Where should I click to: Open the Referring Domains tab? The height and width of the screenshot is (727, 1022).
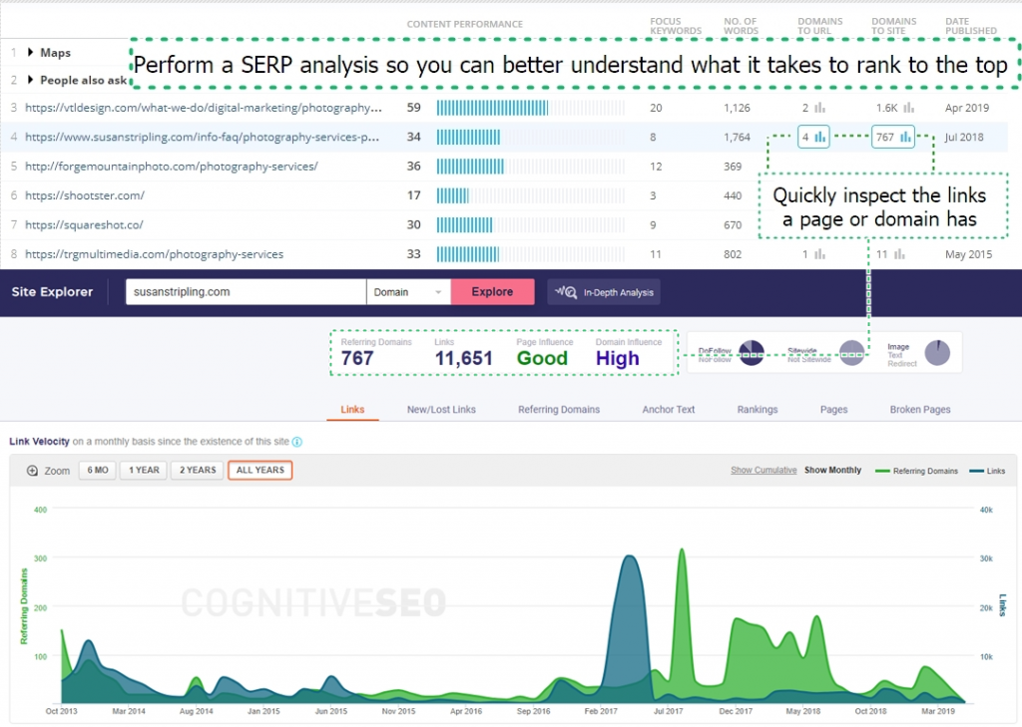coord(559,409)
